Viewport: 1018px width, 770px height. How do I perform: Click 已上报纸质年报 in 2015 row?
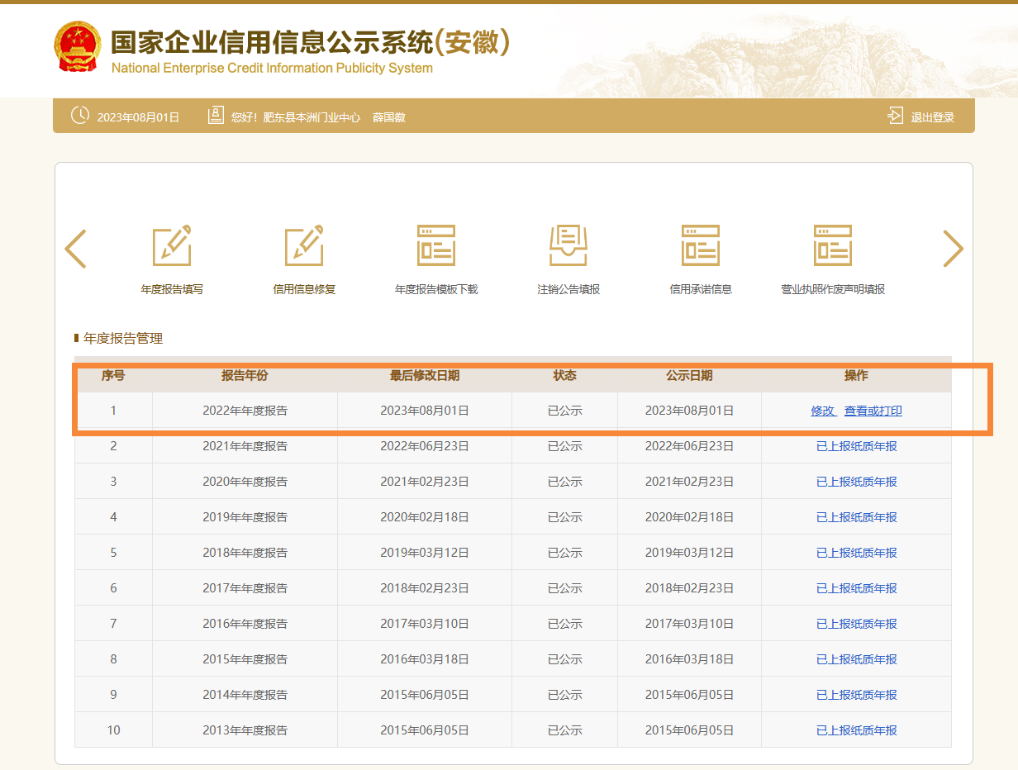(x=857, y=659)
